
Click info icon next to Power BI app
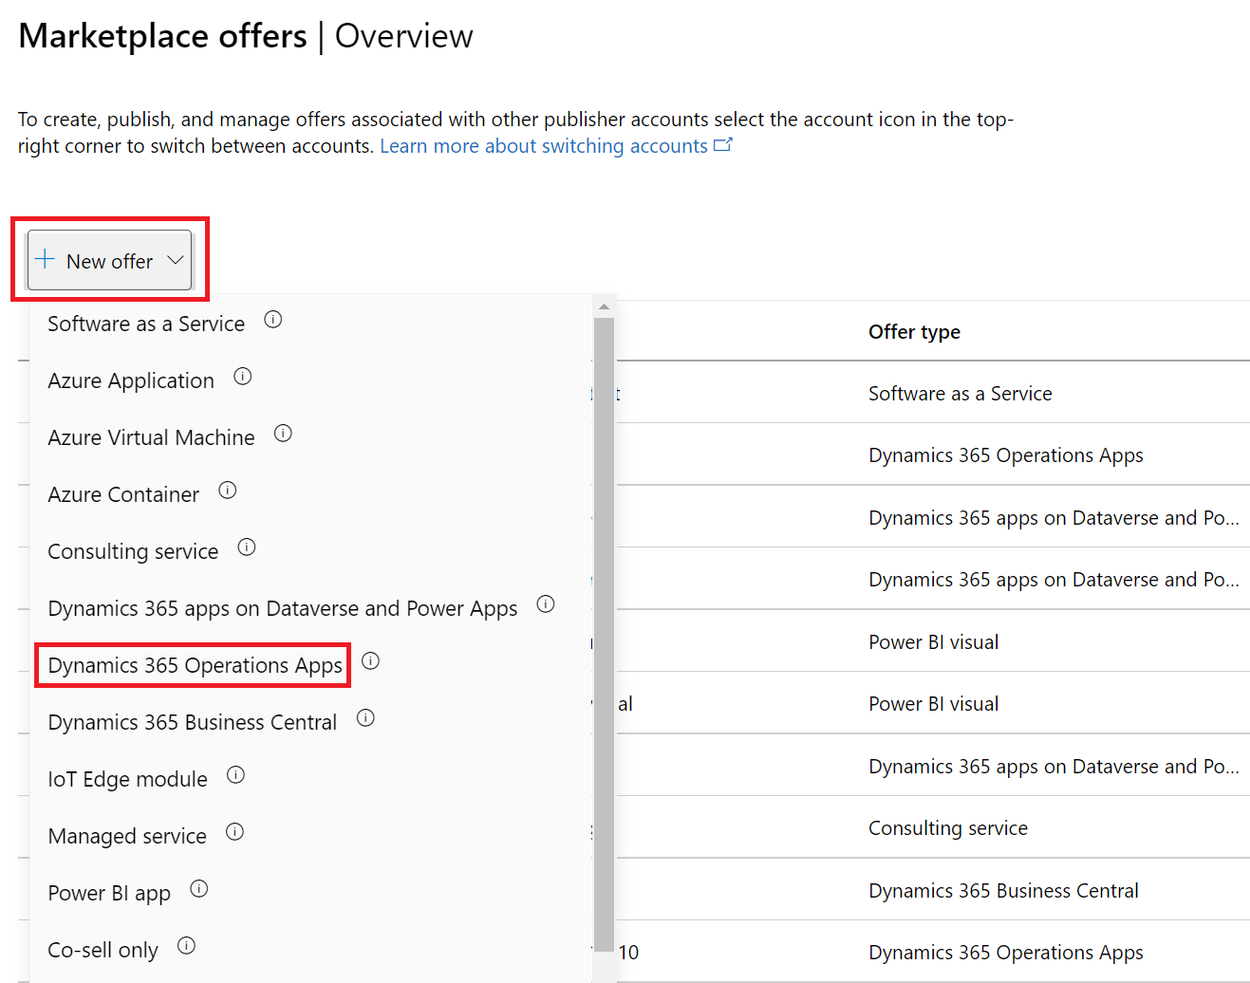click(199, 889)
